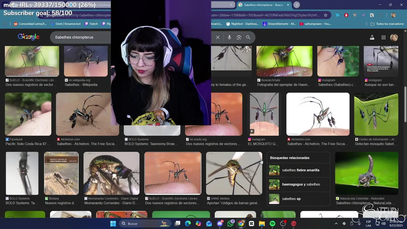Image resolution: width=407 pixels, height=229 pixels.
Task: Click the taskbar Buscar search box
Action: point(146,224)
